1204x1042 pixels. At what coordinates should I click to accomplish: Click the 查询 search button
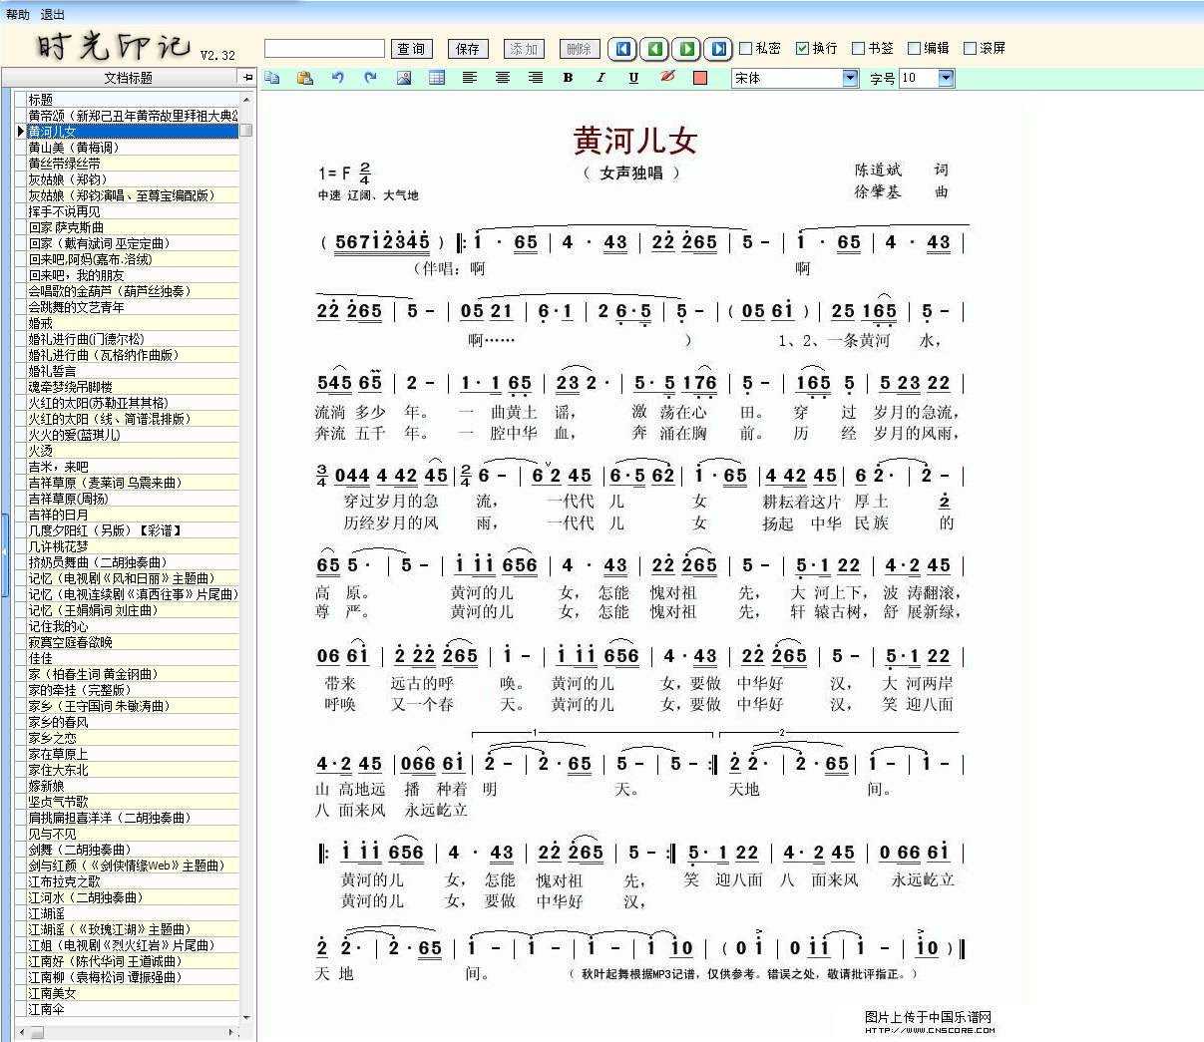coord(411,49)
